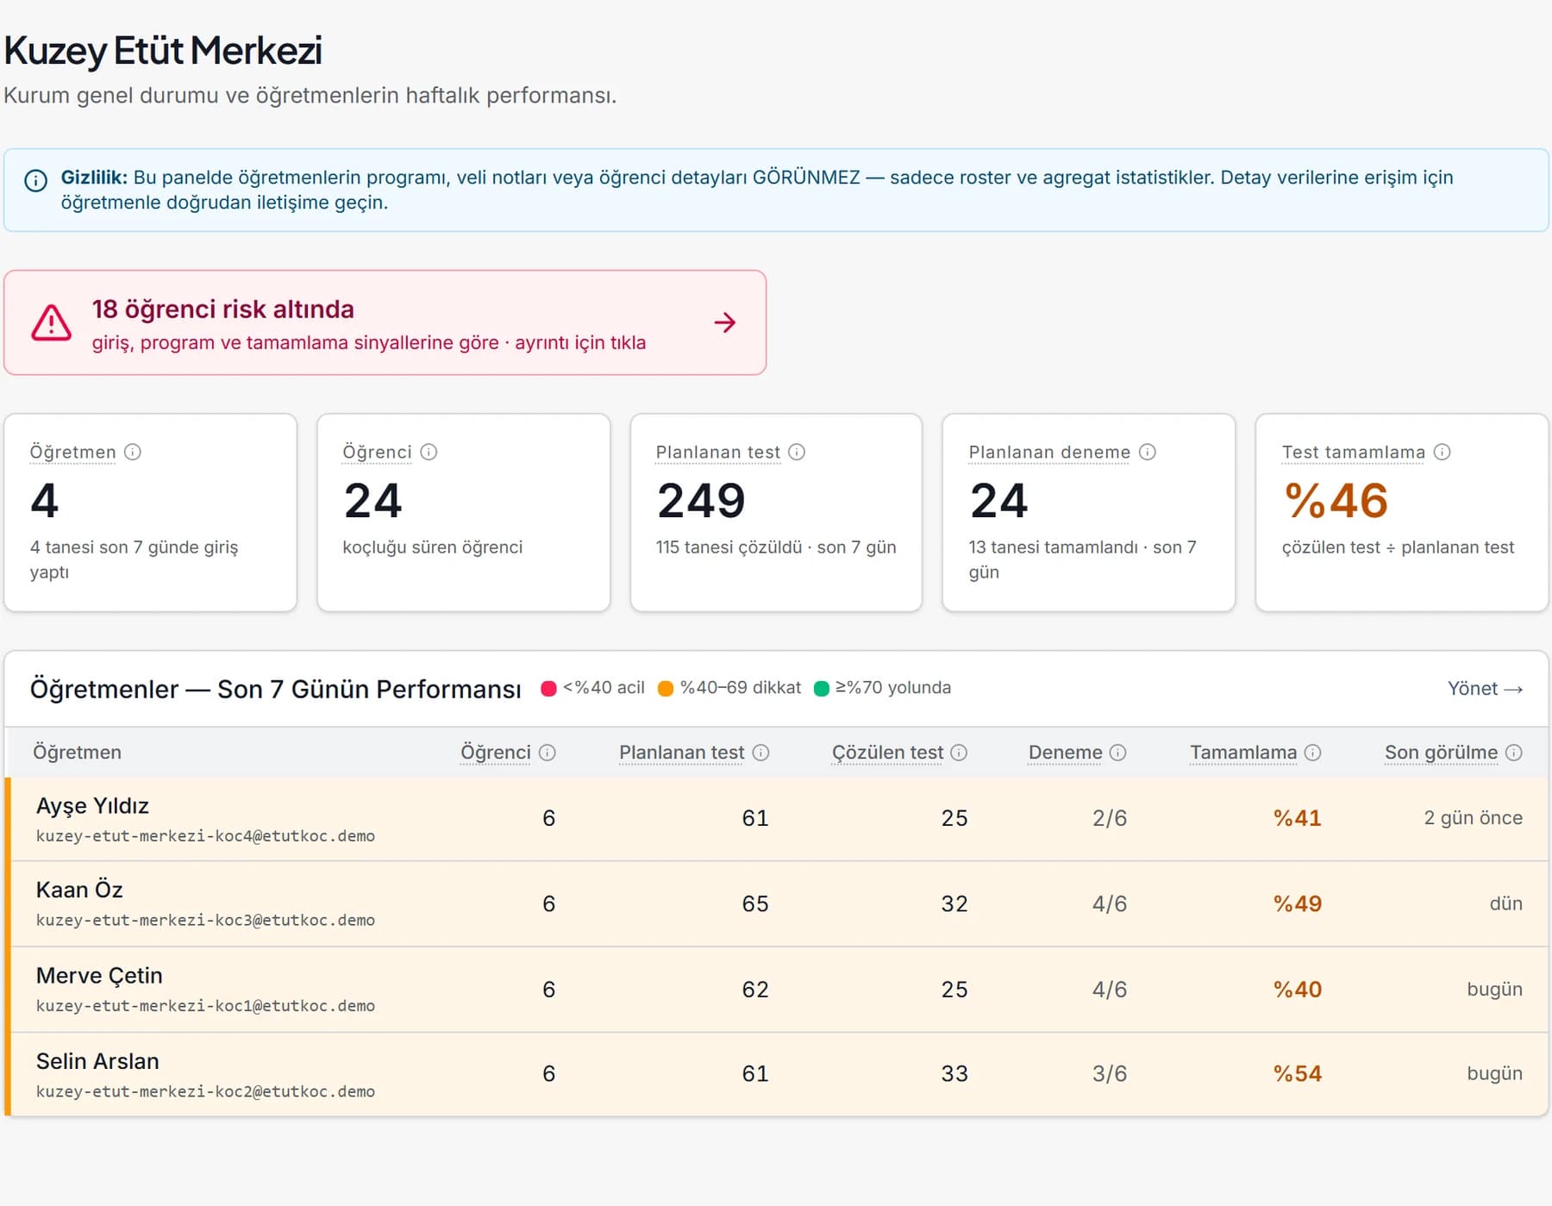
Task: Click 2 gün önce last-seen cell
Action: [1473, 818]
